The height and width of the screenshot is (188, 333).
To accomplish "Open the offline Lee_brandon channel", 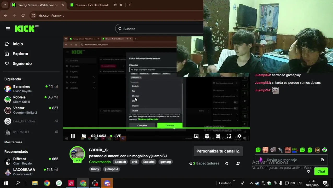I will tap(31, 121).
